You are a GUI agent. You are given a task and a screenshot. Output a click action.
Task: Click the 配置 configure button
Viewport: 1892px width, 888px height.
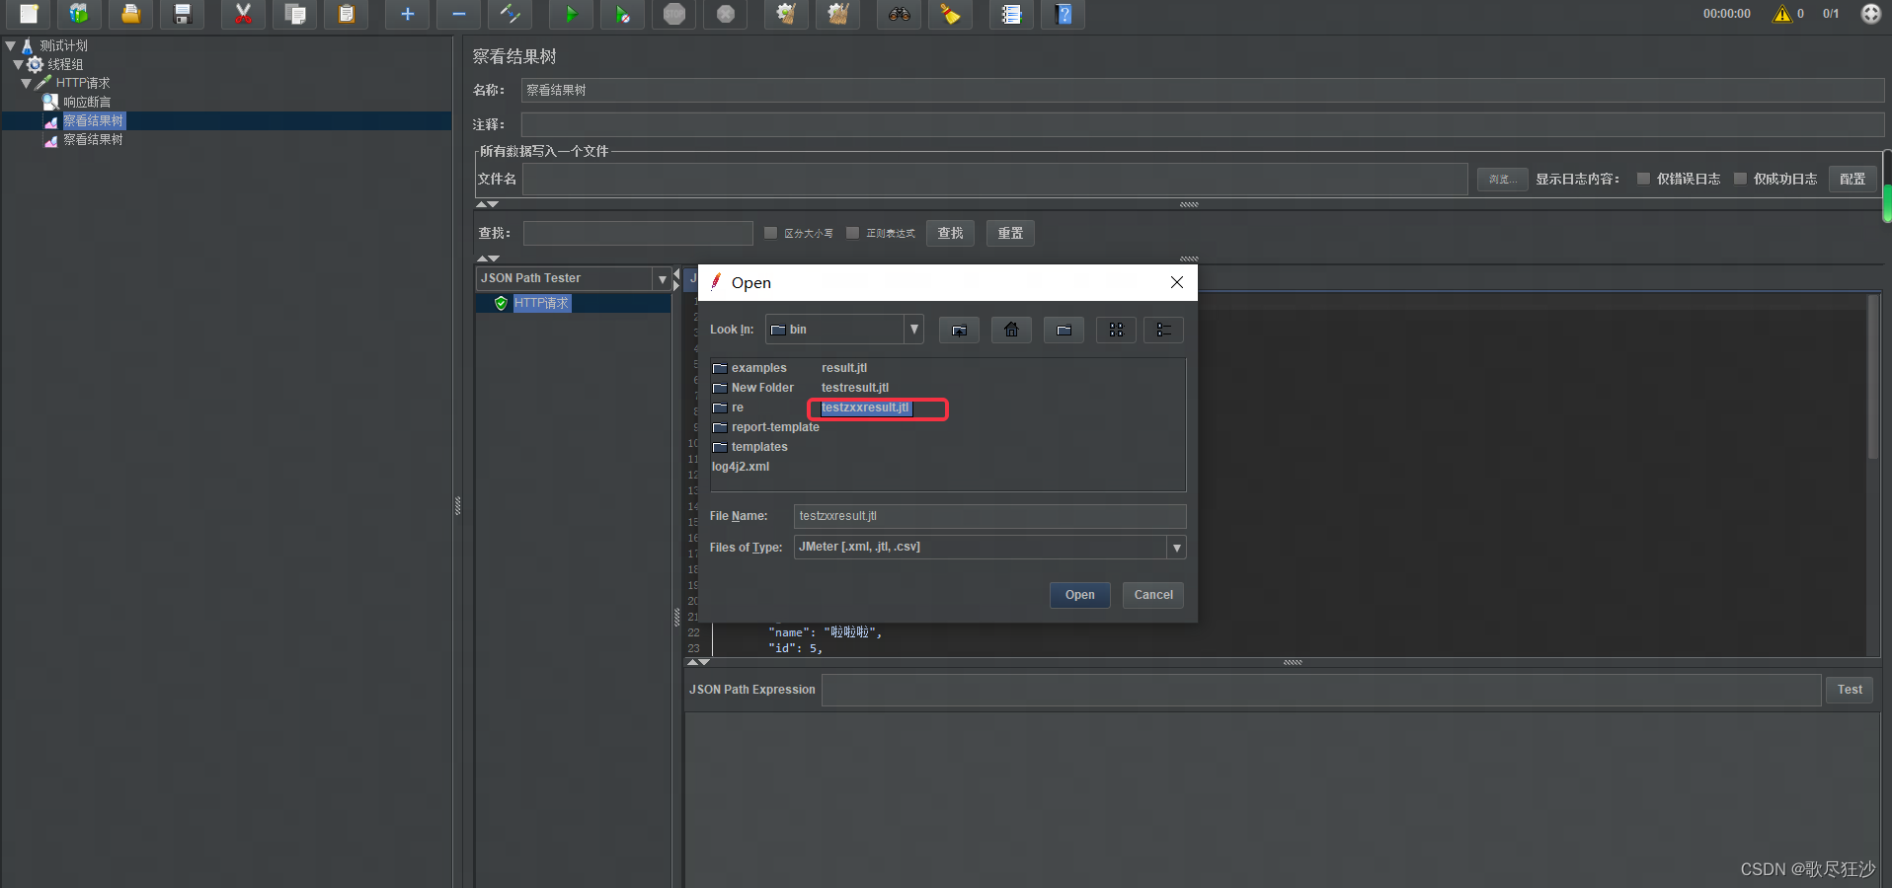click(1853, 179)
